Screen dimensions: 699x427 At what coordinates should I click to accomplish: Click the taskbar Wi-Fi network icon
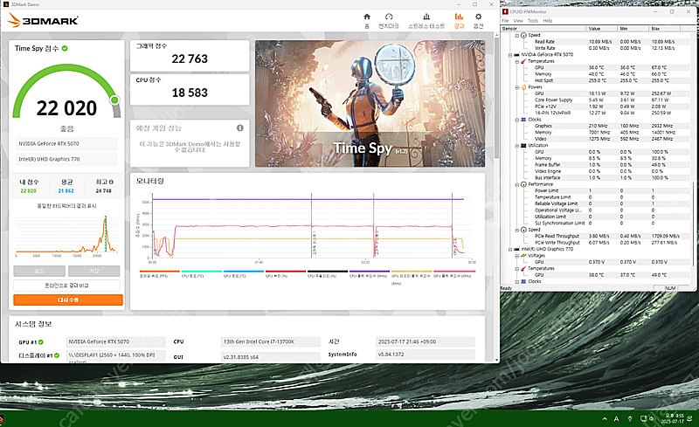point(630,418)
